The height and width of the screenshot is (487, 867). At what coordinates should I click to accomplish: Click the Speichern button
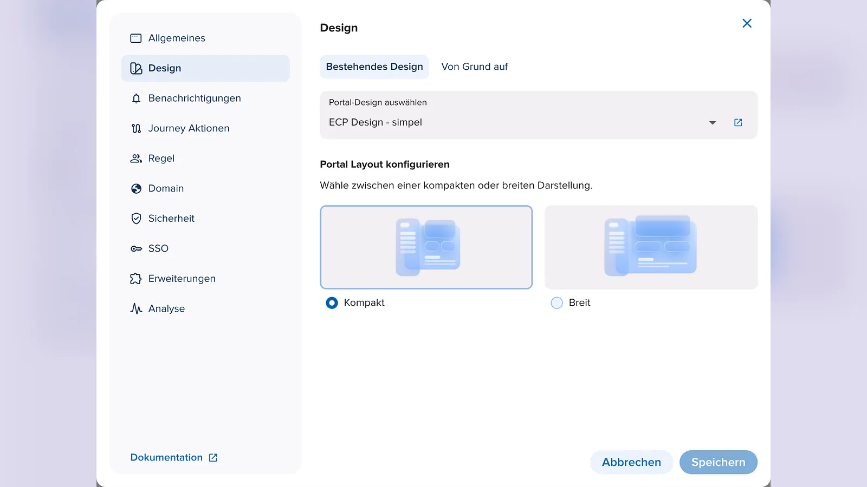pos(719,462)
